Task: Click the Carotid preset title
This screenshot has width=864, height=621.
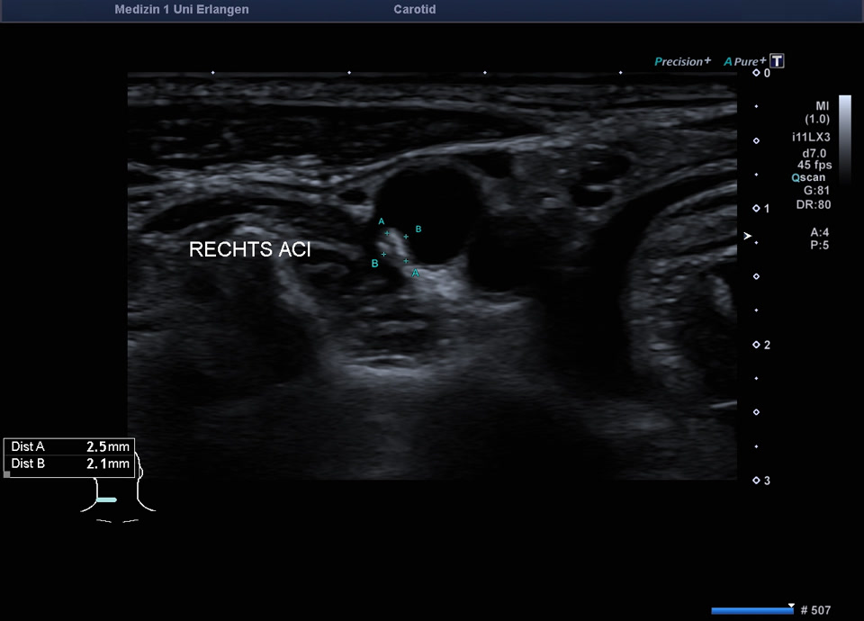Action: [x=414, y=9]
